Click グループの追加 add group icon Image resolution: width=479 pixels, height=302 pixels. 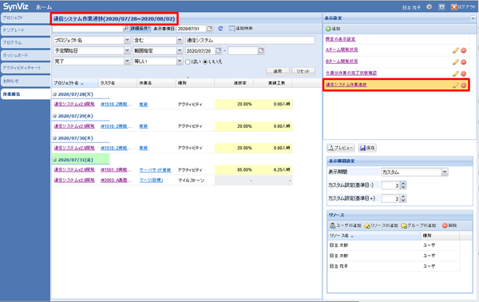[x=404, y=225]
